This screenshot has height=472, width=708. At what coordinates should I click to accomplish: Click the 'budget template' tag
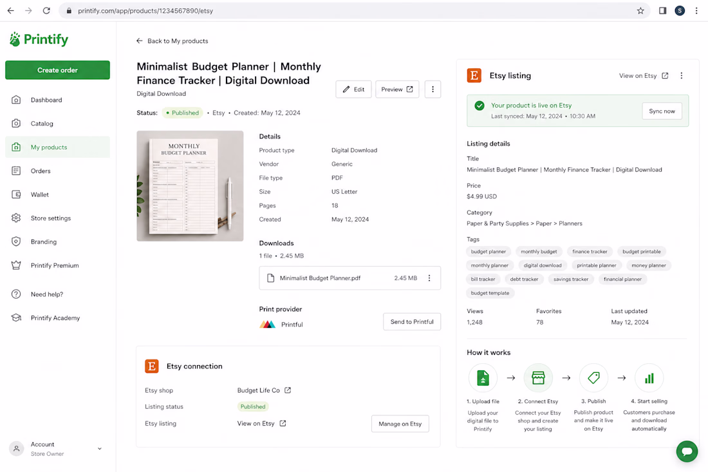click(x=490, y=293)
